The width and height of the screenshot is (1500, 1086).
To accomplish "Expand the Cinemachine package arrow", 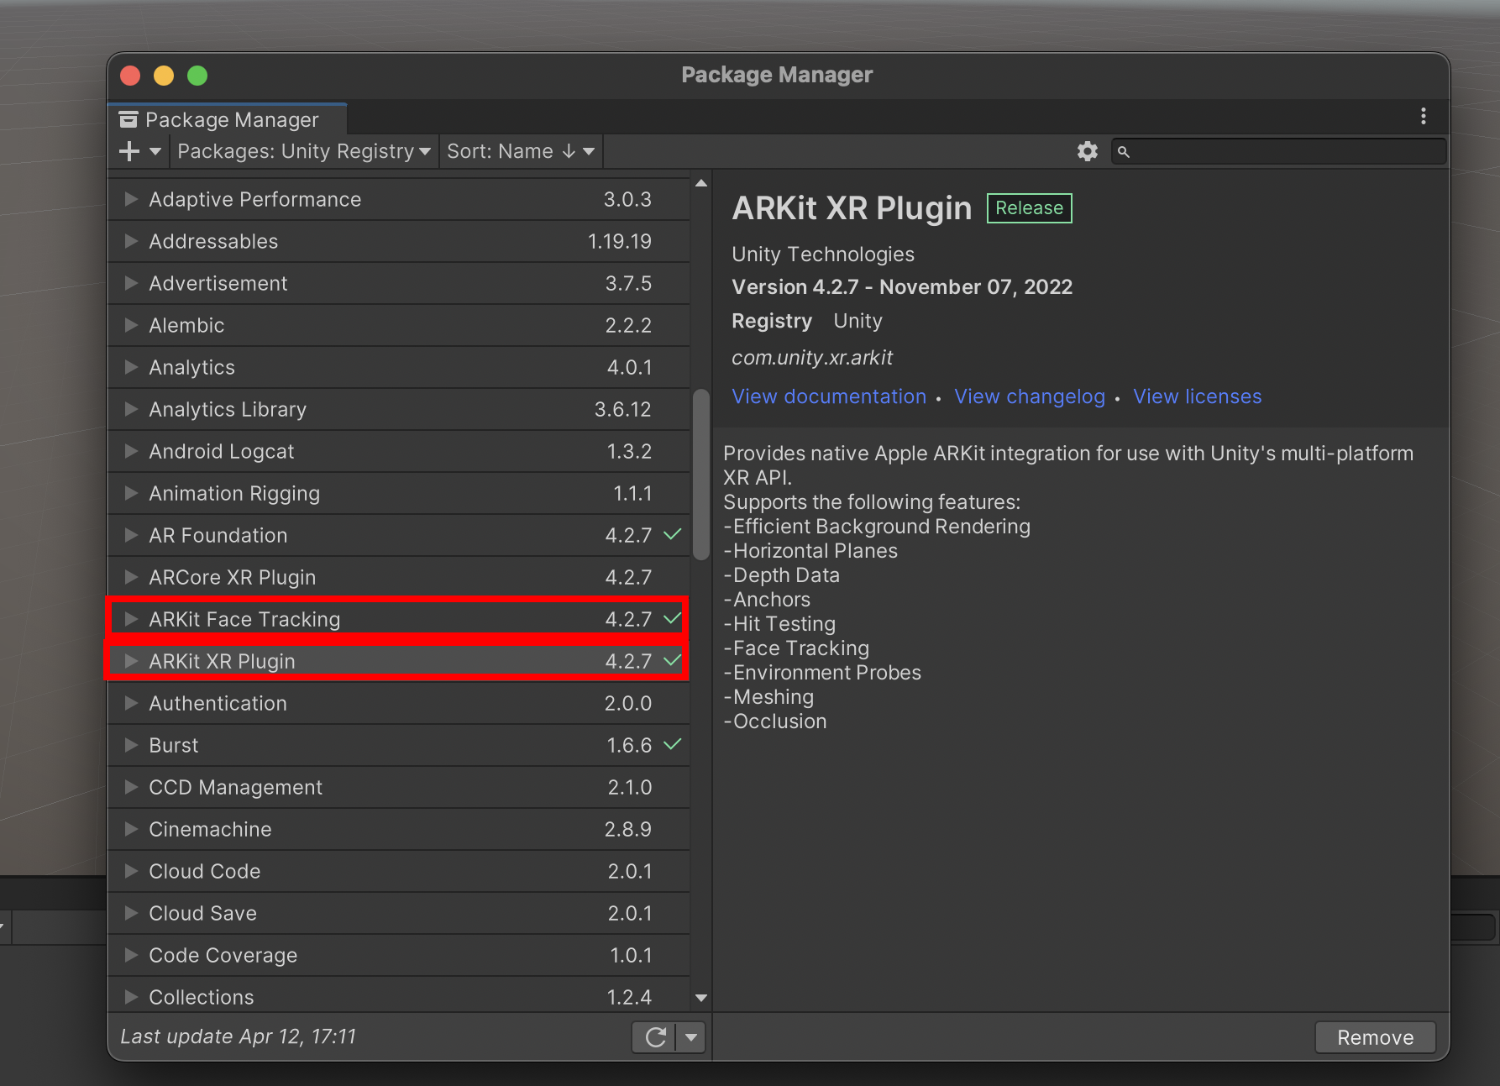I will (x=131, y=829).
